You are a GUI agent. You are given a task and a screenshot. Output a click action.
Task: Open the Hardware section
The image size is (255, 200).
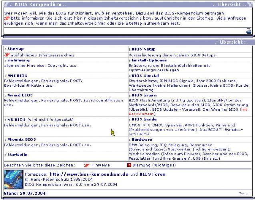(x=141, y=139)
